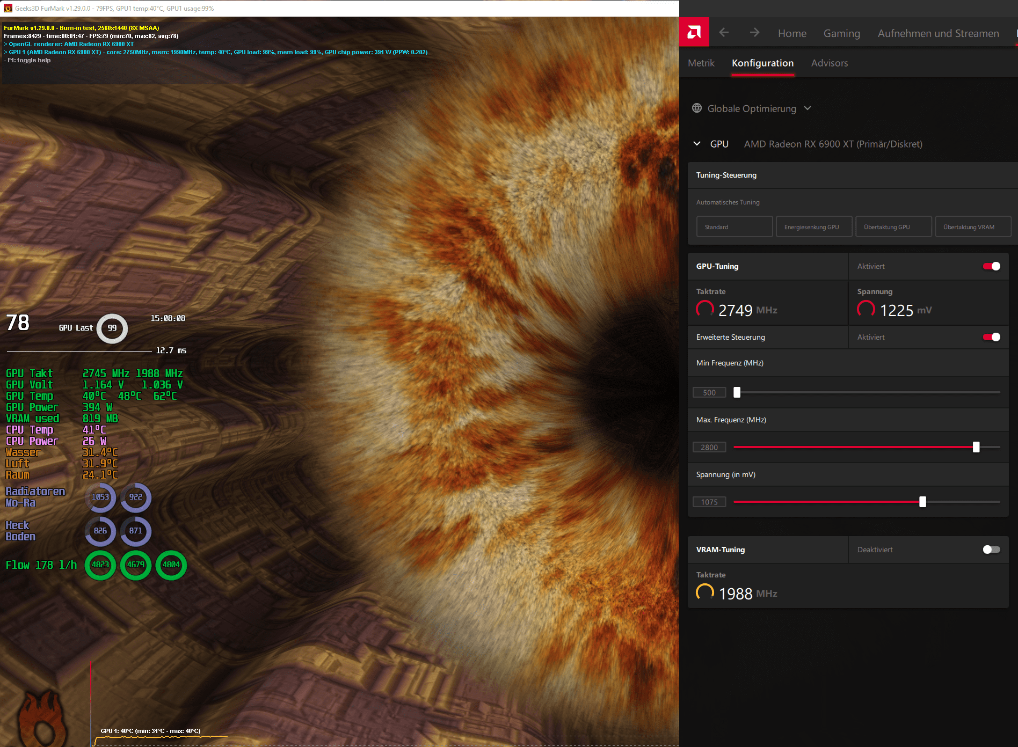The height and width of the screenshot is (747, 1018).
Task: Click the Max Frequenz 2800 input field
Action: click(709, 447)
